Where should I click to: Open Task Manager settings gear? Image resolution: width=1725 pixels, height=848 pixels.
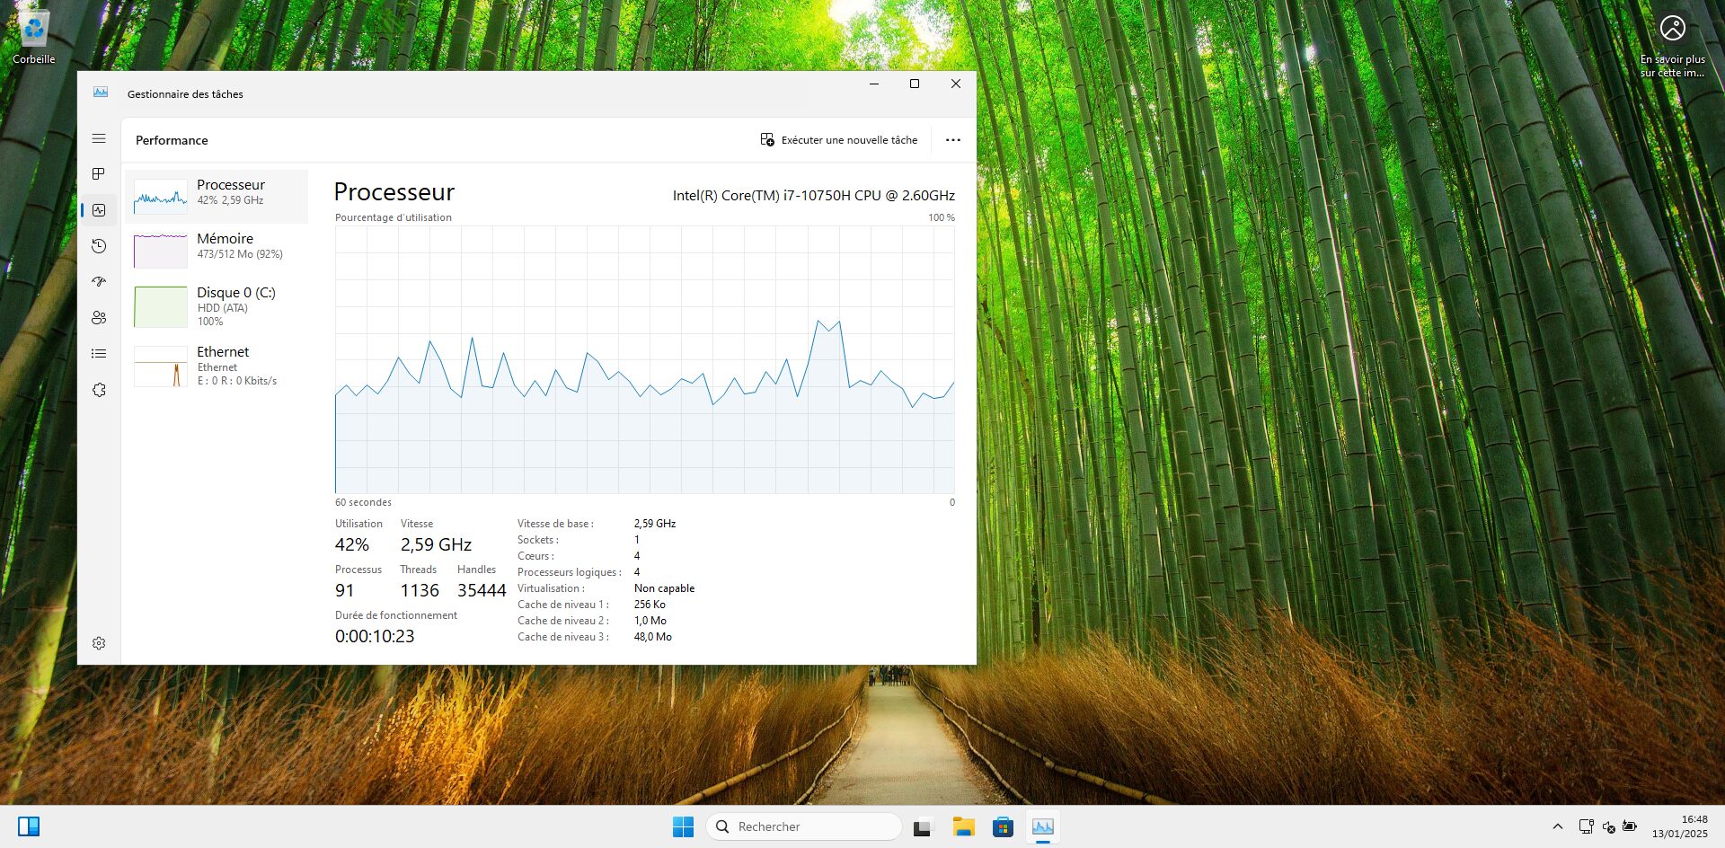99,643
